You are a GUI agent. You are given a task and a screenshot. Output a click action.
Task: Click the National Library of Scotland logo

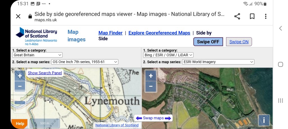pyautogui.click(x=37, y=36)
